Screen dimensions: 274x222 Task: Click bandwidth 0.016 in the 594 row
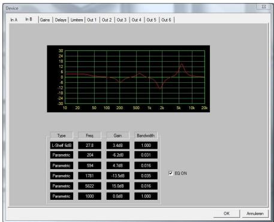pyautogui.click(x=146, y=166)
